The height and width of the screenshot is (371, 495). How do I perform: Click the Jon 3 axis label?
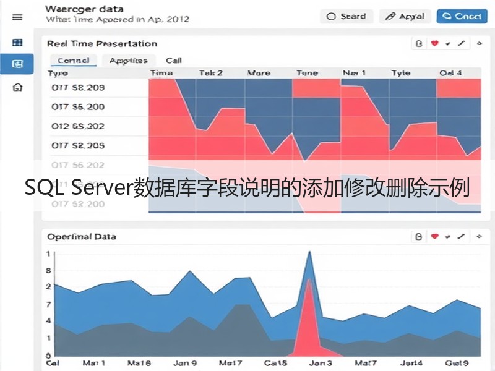321,363
